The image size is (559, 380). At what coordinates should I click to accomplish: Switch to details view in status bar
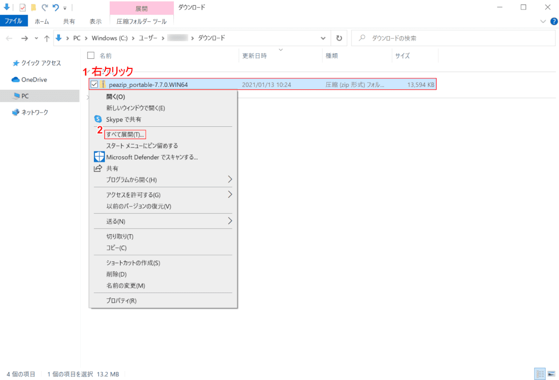pos(540,374)
